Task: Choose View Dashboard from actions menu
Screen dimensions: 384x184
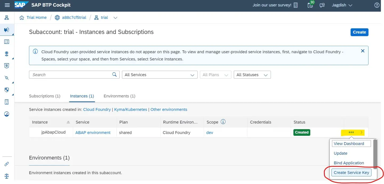Action: coord(351,144)
